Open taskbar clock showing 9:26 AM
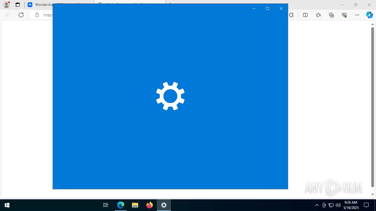Screen dimensions: 376x211 [x=351, y=205]
